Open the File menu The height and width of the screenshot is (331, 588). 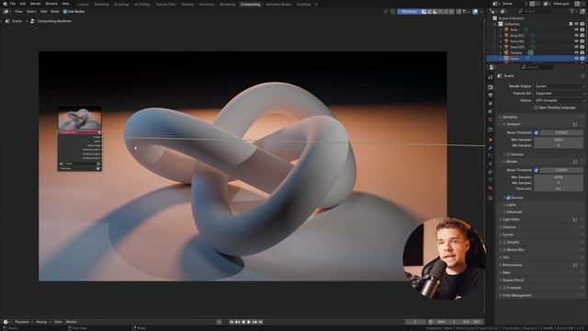tap(13, 4)
